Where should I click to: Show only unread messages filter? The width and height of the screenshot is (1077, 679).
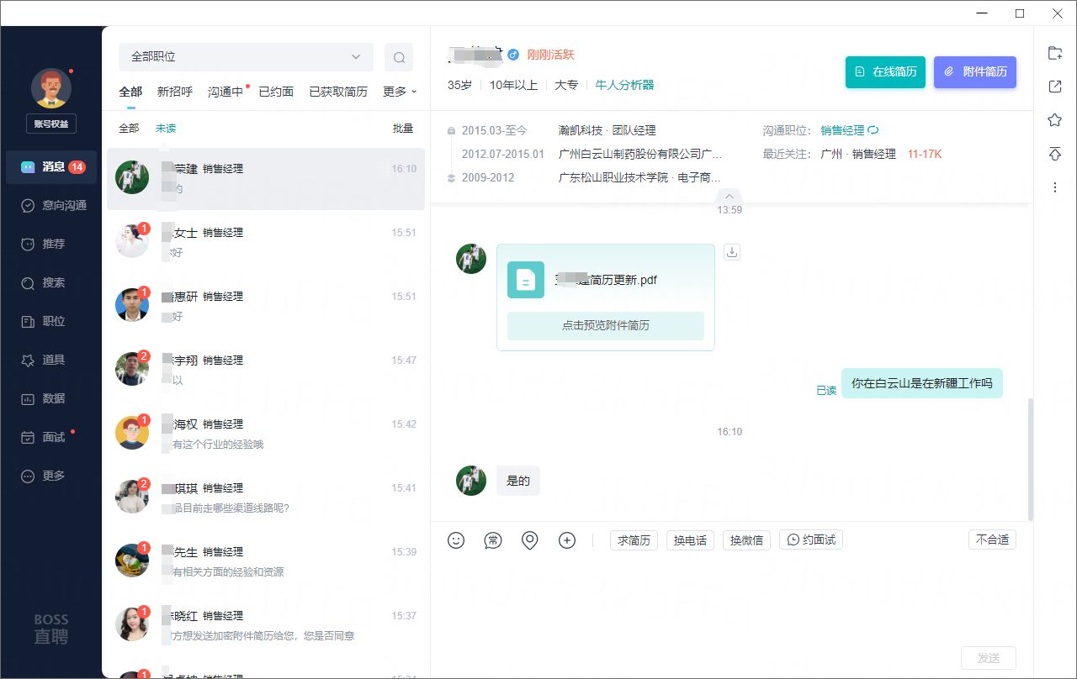(x=166, y=129)
